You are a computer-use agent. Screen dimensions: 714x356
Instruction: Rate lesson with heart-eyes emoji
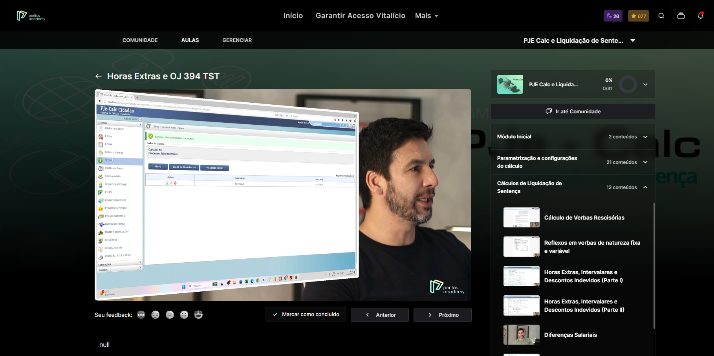pos(198,315)
